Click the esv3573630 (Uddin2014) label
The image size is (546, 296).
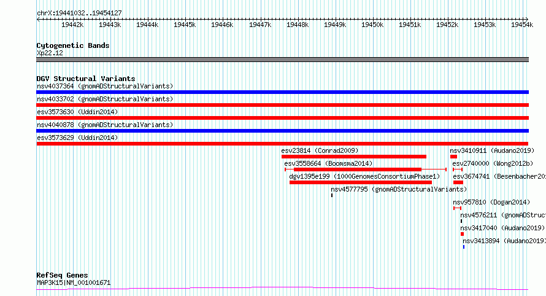(x=77, y=112)
